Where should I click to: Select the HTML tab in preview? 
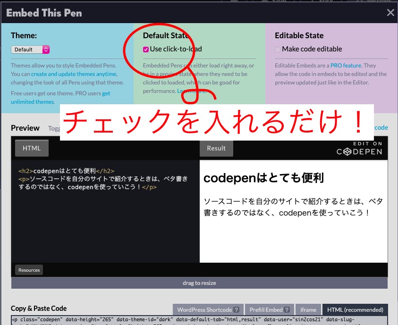coord(31,148)
